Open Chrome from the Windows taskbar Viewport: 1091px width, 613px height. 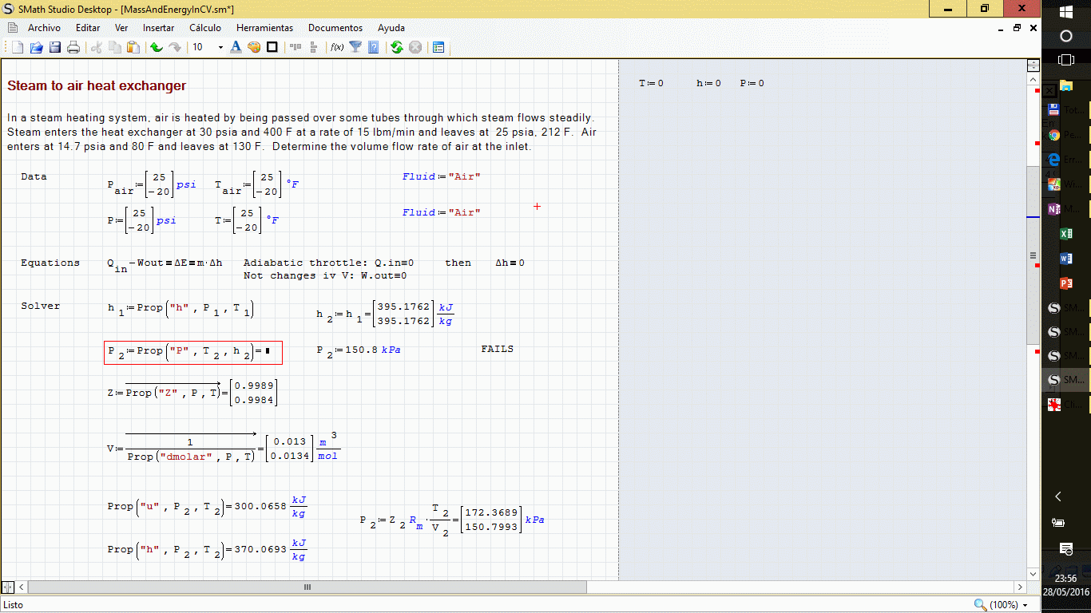pyautogui.click(x=1053, y=135)
